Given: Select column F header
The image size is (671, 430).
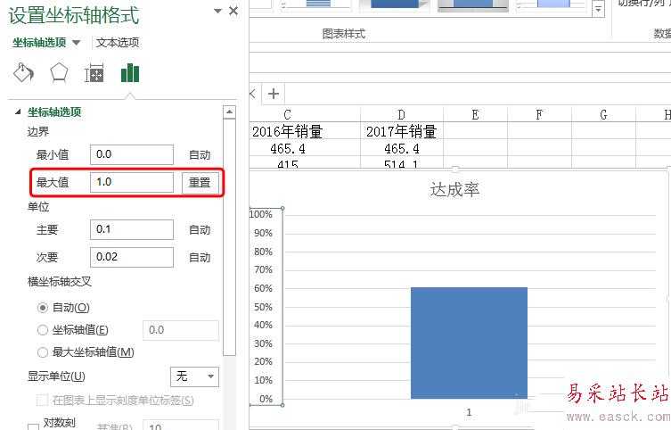Looking at the screenshot, I should pos(540,114).
